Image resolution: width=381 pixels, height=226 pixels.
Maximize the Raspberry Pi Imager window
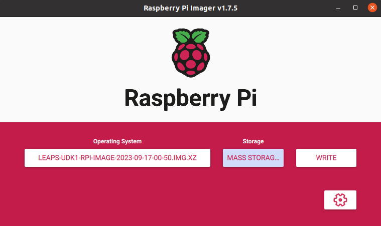point(355,8)
